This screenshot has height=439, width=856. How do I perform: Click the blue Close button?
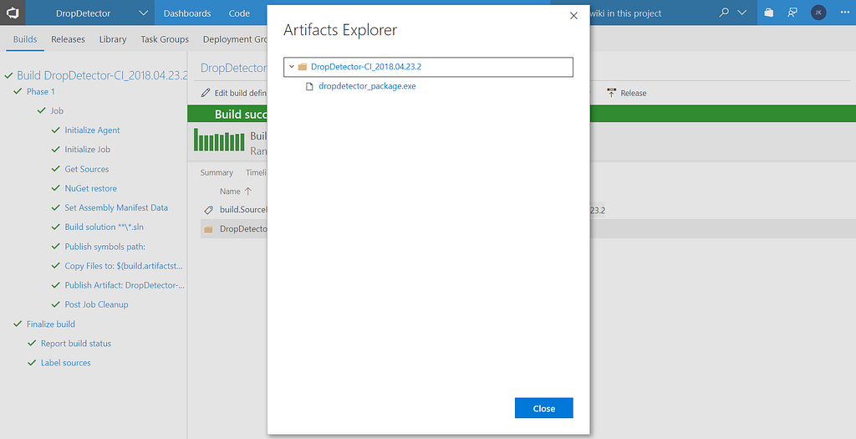pos(543,408)
